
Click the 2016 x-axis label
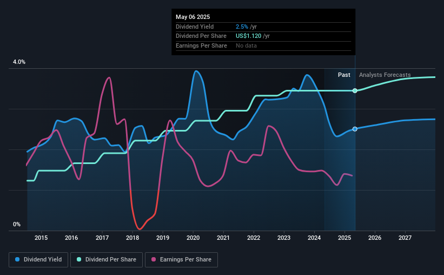click(x=71, y=238)
